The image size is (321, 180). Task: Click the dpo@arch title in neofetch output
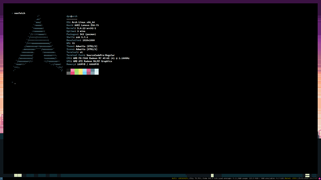(x=72, y=16)
